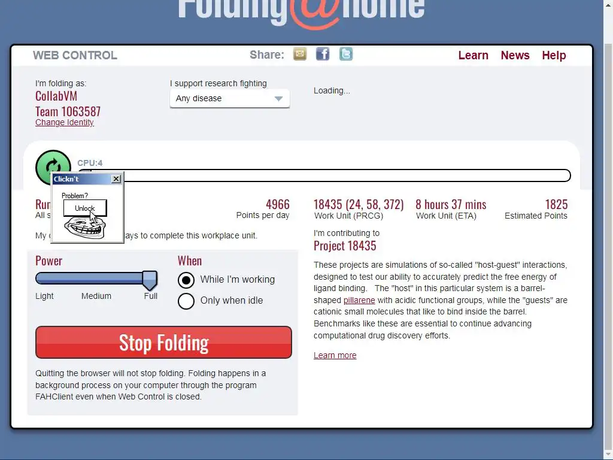Viewport: 613px width, 460px height.
Task: Select the While I'm working option
Action: pyautogui.click(x=186, y=280)
